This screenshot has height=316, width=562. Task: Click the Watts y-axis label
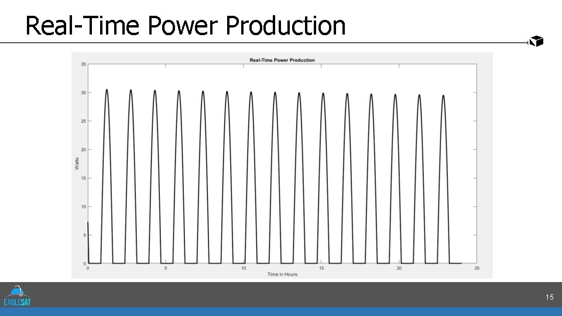coord(77,164)
